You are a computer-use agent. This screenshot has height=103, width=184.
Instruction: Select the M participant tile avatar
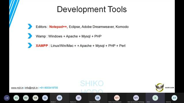pos(78,98)
